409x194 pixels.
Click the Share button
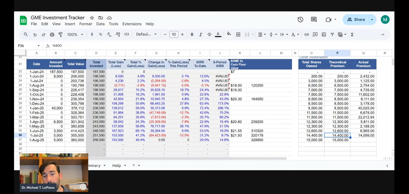tap(356, 20)
